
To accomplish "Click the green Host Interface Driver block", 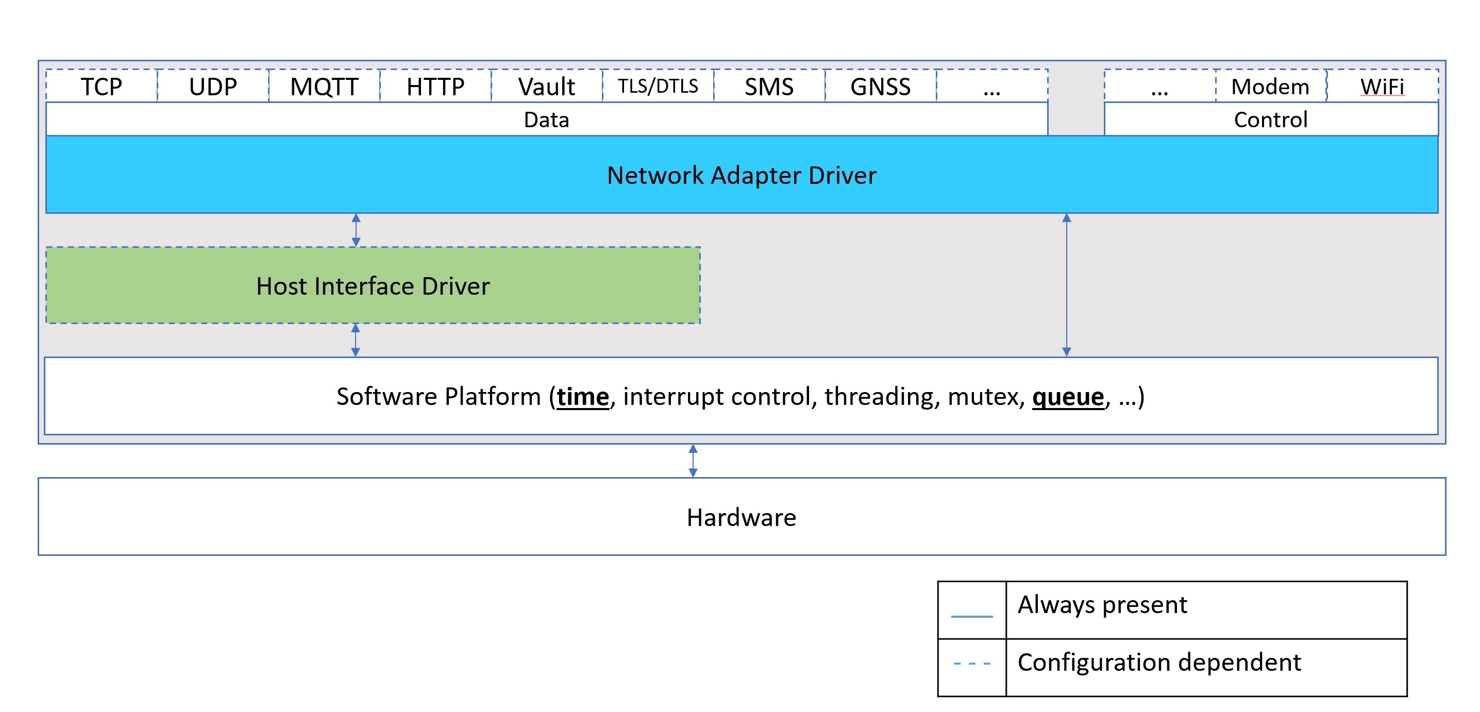I will click(373, 286).
